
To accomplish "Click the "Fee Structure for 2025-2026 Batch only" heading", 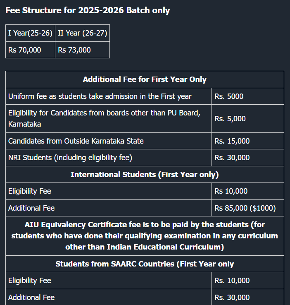I will pyautogui.click(x=88, y=11).
